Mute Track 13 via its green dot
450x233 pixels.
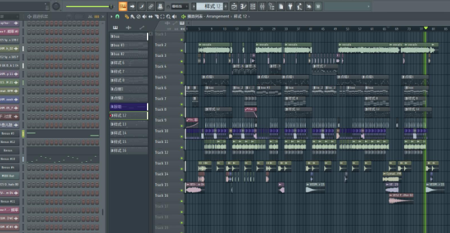coord(182,169)
